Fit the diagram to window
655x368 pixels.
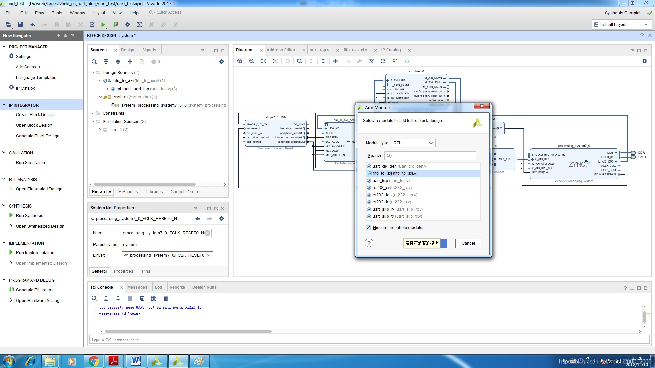point(264,61)
